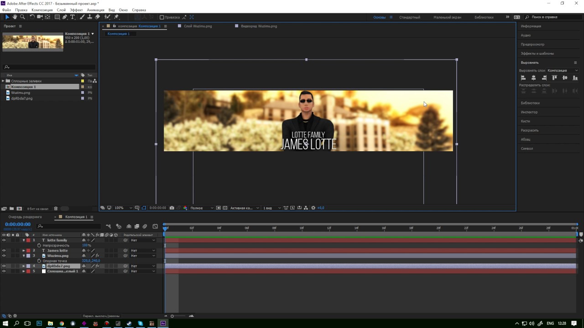Click the region of interest icon
Image resolution: width=584 pixels, height=328 pixels.
219,208
